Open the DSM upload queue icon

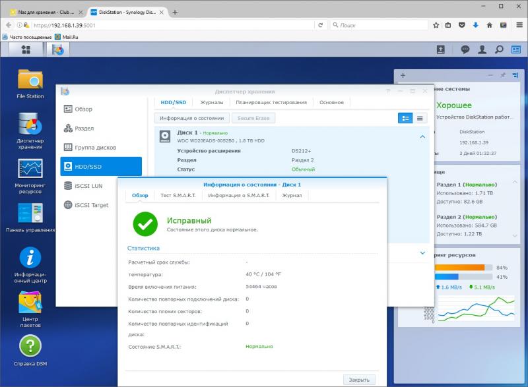coord(440,49)
